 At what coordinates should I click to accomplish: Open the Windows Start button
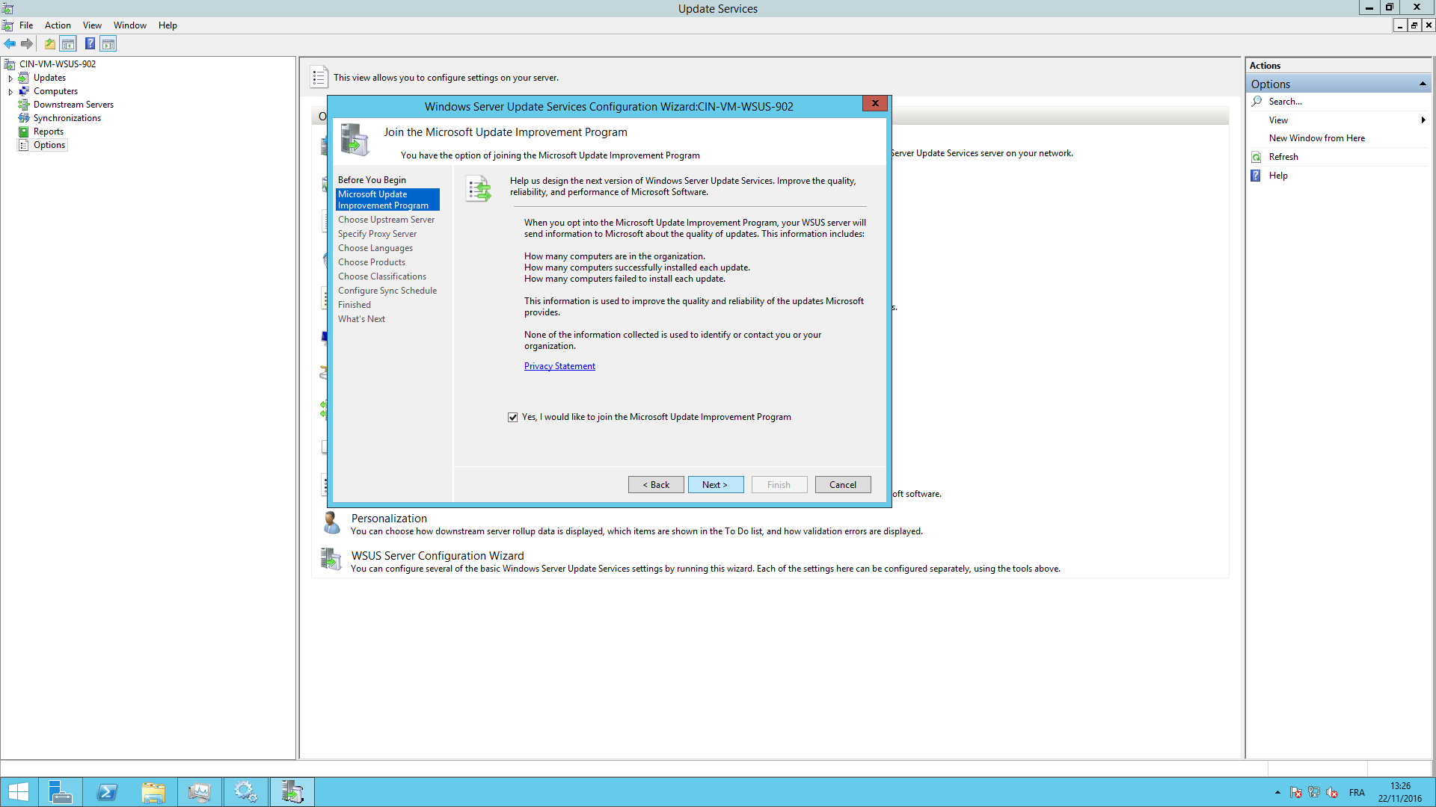[18, 792]
